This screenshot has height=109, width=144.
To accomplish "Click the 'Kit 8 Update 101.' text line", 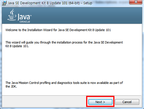I will point(17,46).
